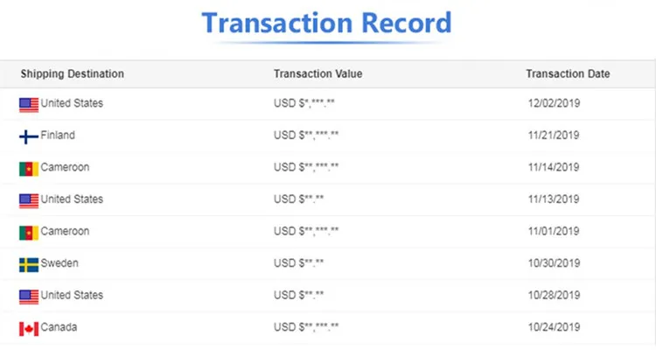Viewport: 656px width, 350px height.
Task: Select the Canada destination name text
Action: click(x=59, y=327)
